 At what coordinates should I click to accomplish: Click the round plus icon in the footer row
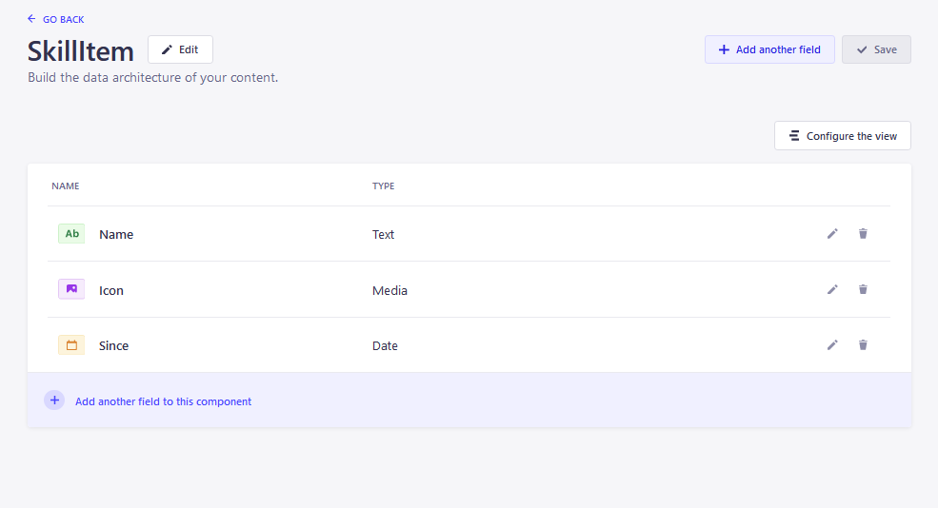pyautogui.click(x=54, y=400)
